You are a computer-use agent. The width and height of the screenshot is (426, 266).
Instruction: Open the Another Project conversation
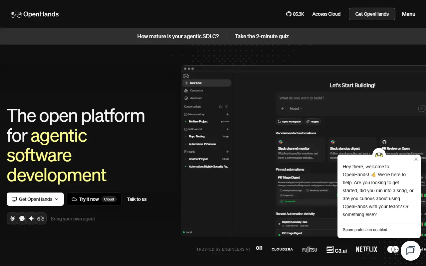[206, 159]
